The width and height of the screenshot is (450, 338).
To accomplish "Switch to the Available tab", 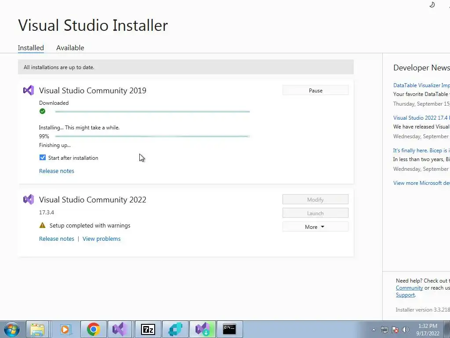I will tap(70, 48).
